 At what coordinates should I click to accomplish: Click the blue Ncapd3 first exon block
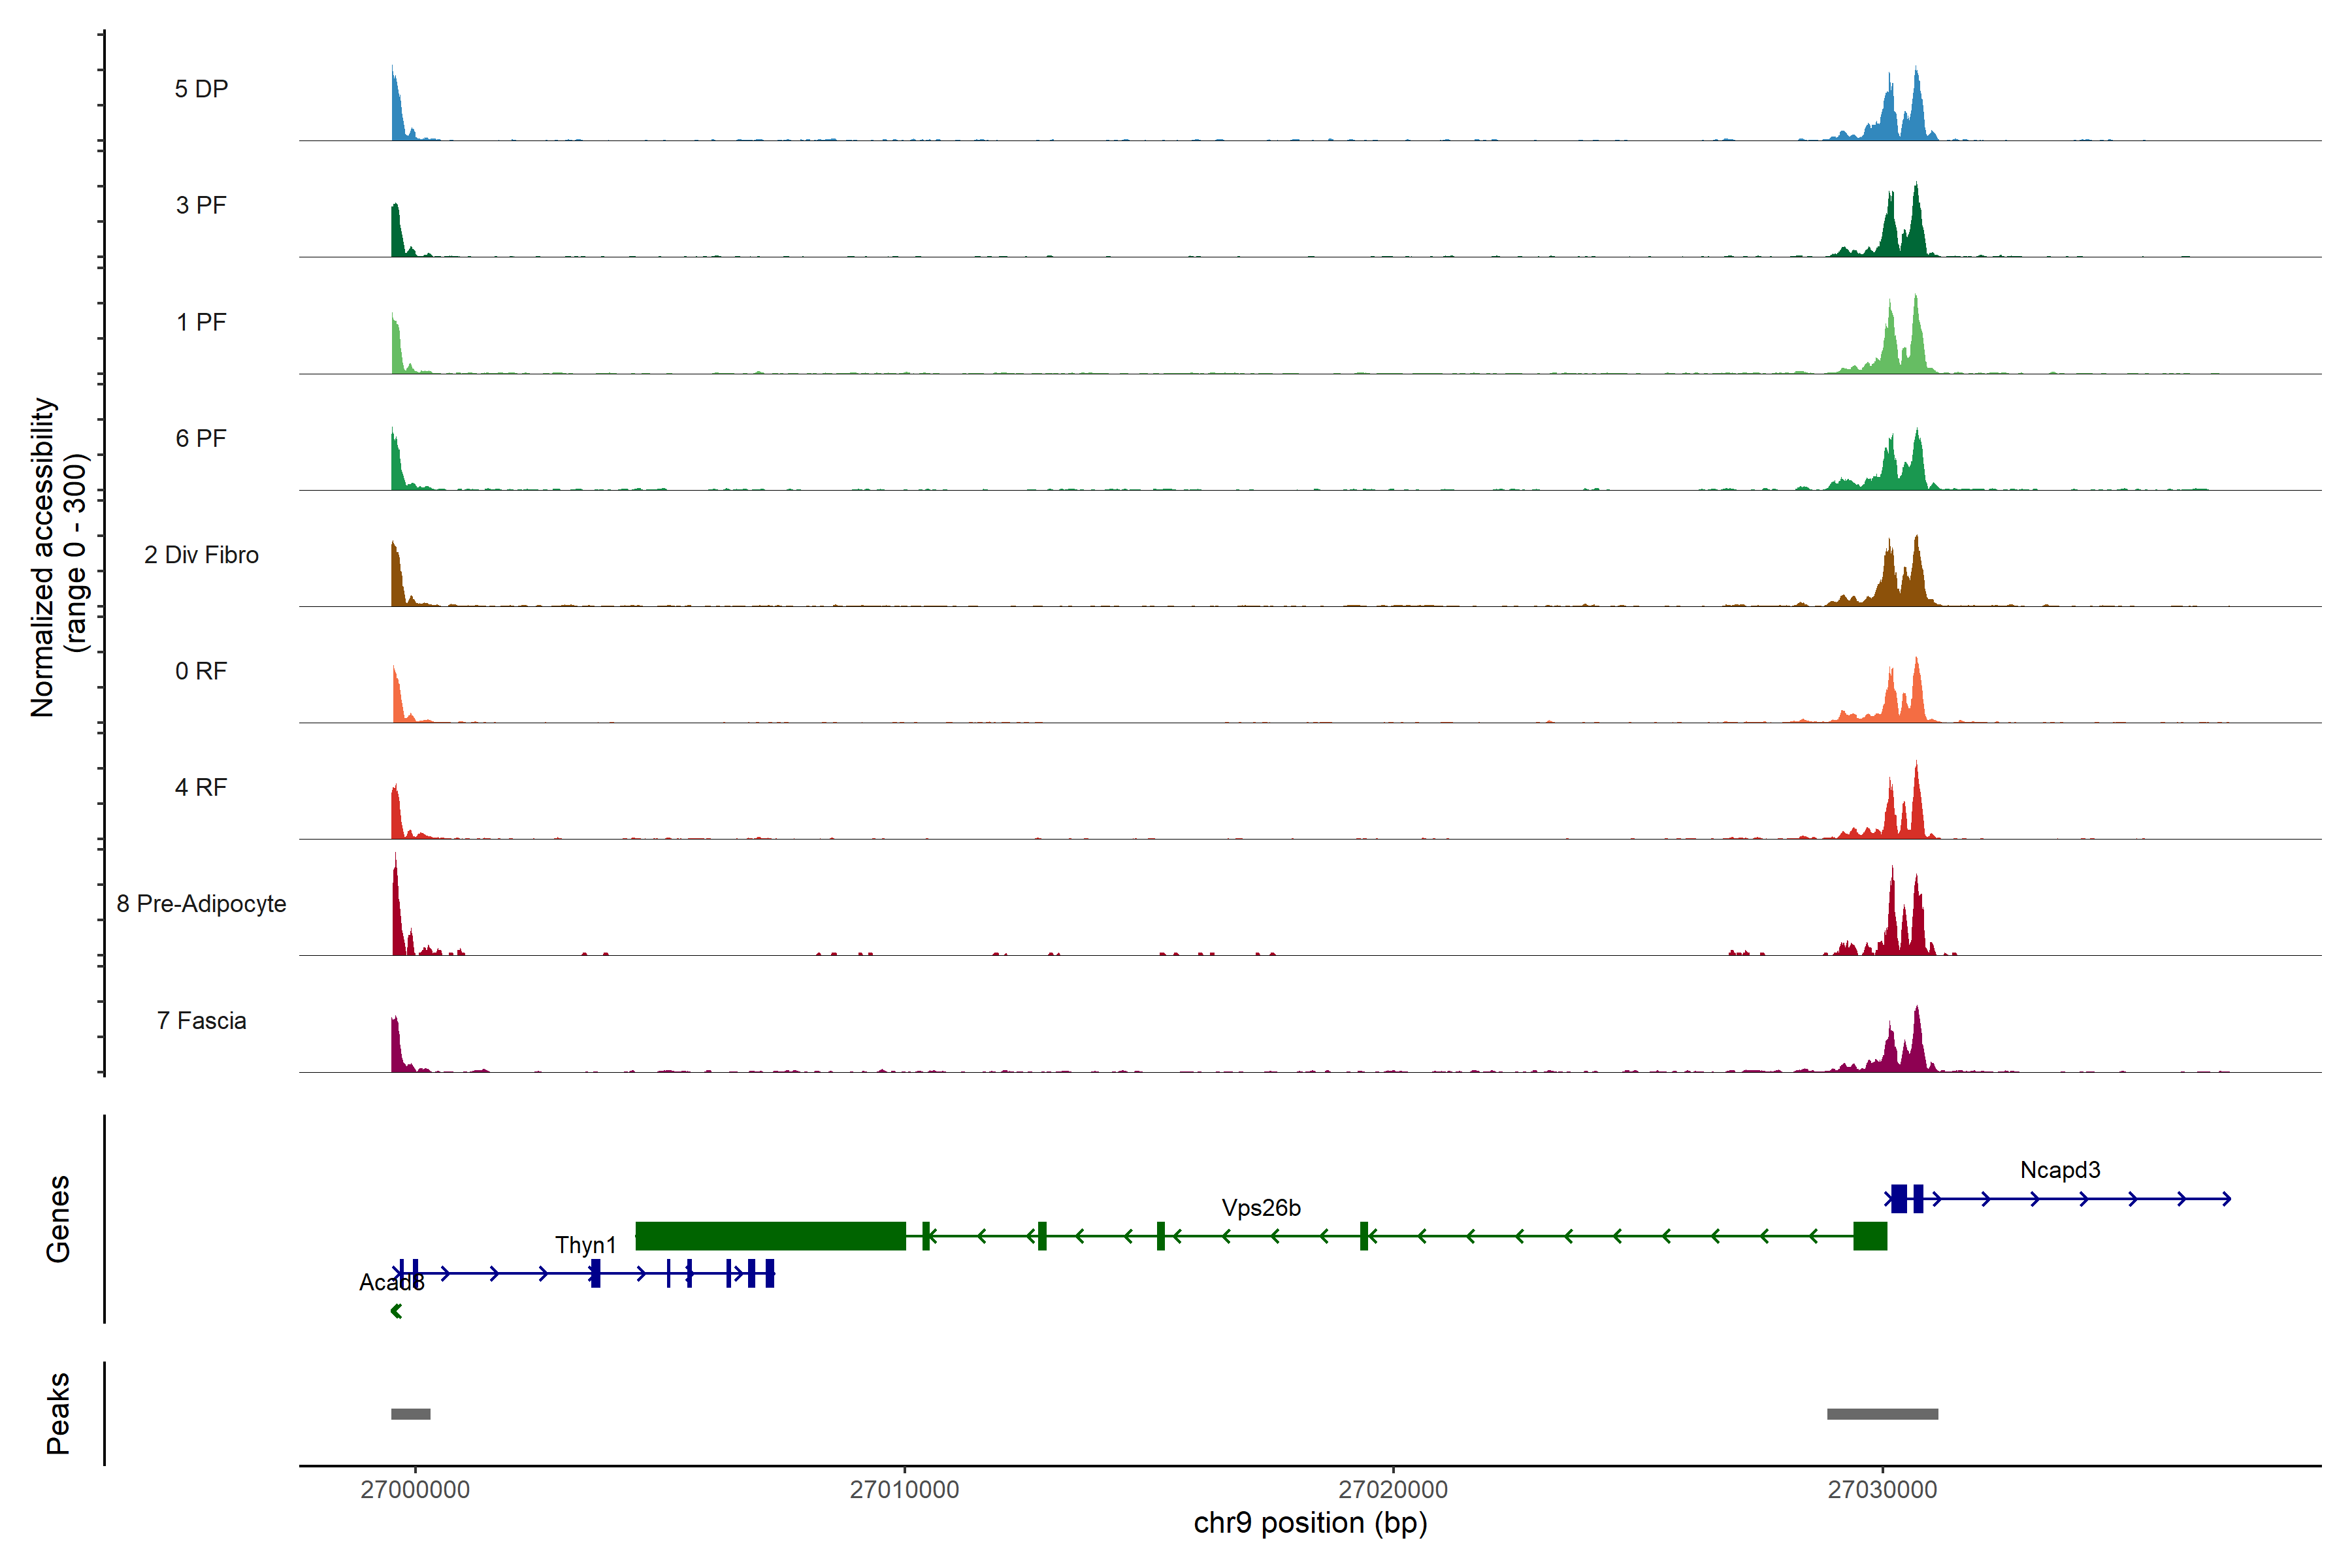pos(1898,1198)
